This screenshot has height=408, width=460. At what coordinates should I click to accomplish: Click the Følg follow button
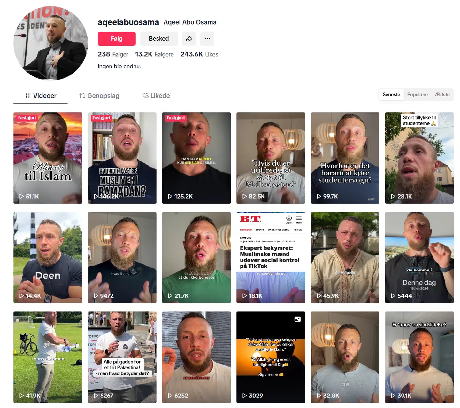tap(117, 39)
